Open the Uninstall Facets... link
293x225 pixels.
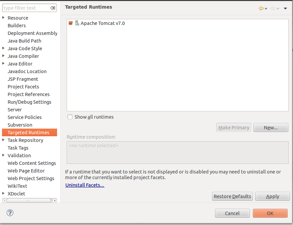click(x=85, y=185)
